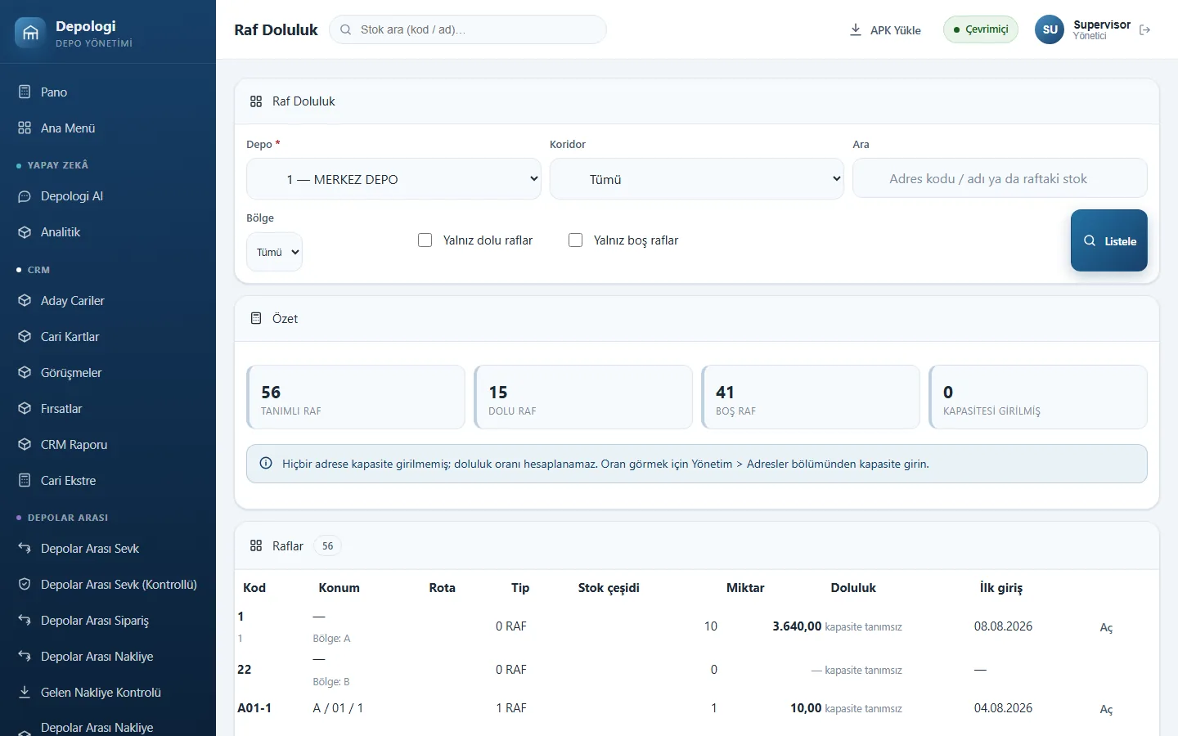This screenshot has width=1178, height=736.
Task: Click the Miktar column header
Action: click(745, 588)
